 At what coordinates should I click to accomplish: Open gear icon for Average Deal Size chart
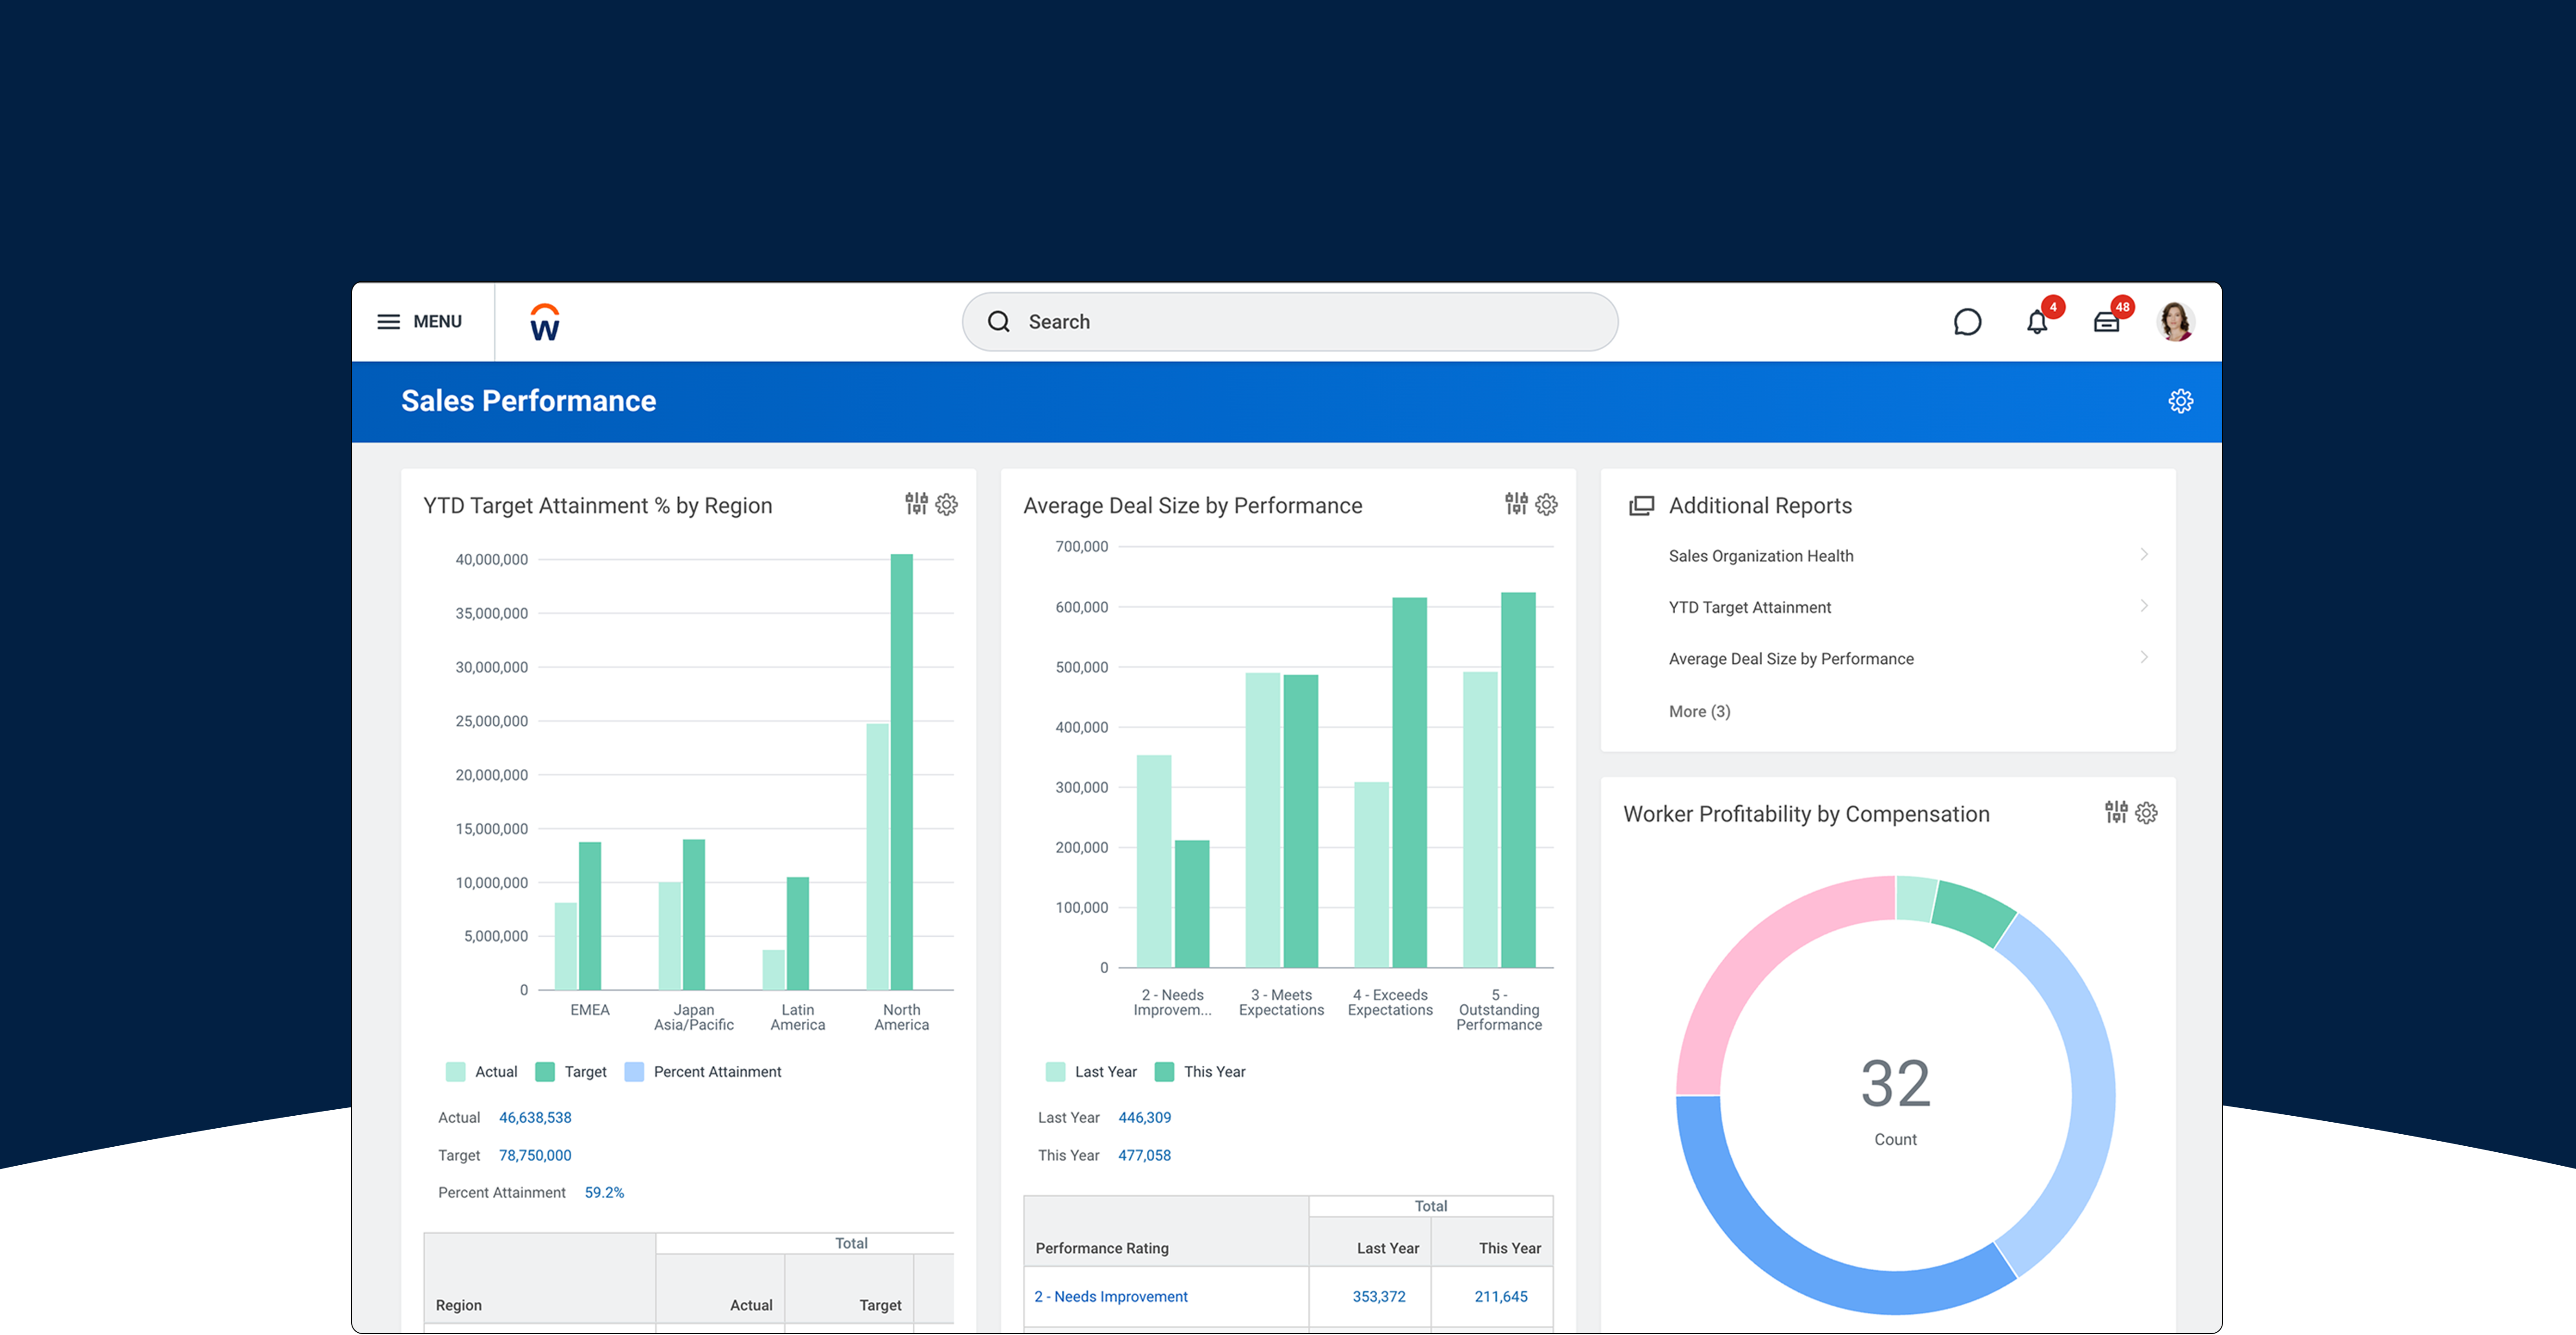1547,504
